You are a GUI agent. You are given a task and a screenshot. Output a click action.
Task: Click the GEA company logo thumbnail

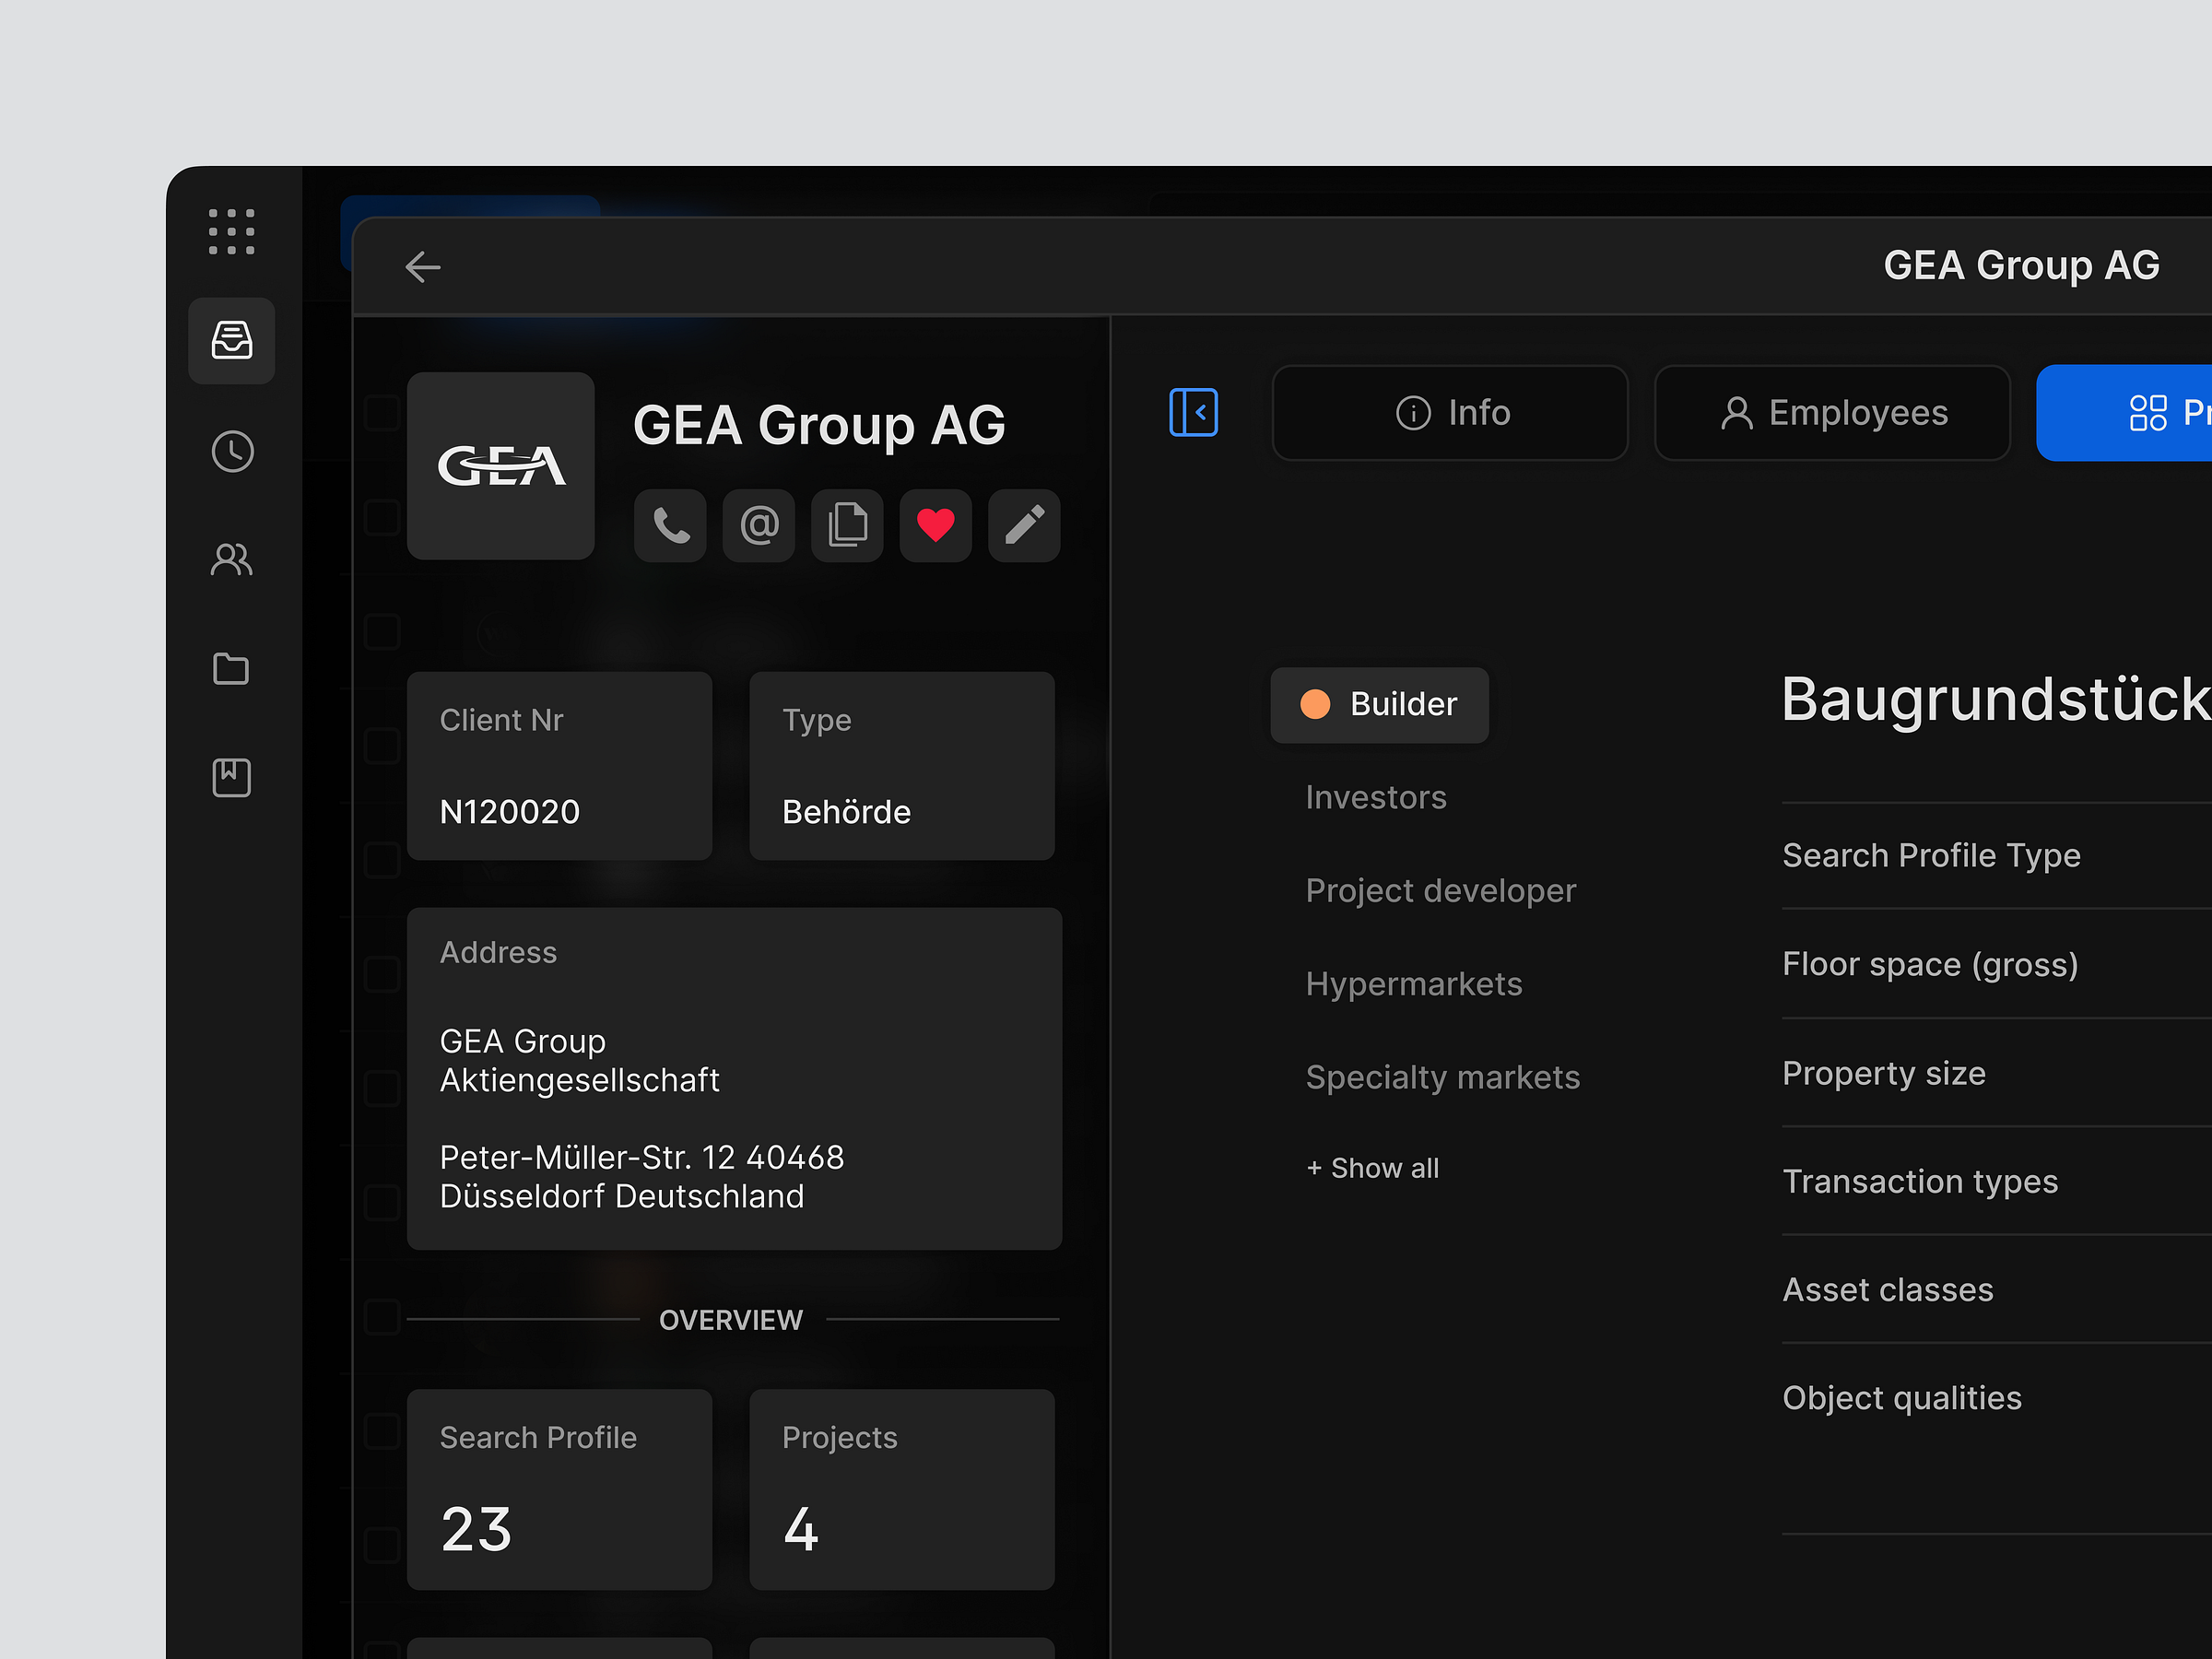pyautogui.click(x=501, y=466)
